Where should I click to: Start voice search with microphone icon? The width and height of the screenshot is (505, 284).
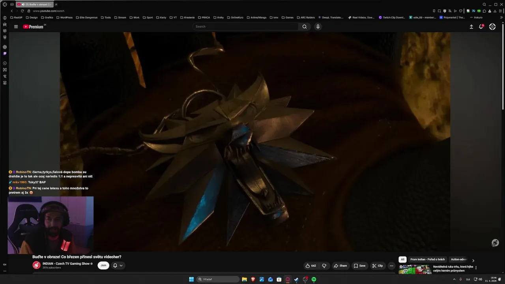coord(318,26)
